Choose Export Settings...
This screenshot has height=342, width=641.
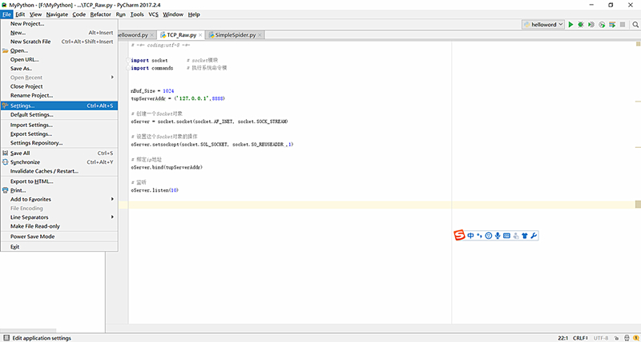(x=59, y=133)
